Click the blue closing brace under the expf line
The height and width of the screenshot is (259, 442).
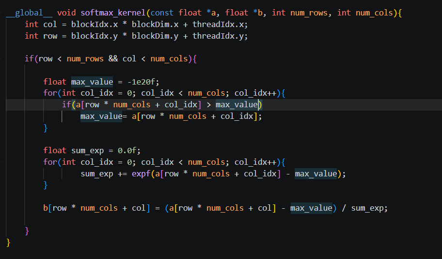coord(46,185)
